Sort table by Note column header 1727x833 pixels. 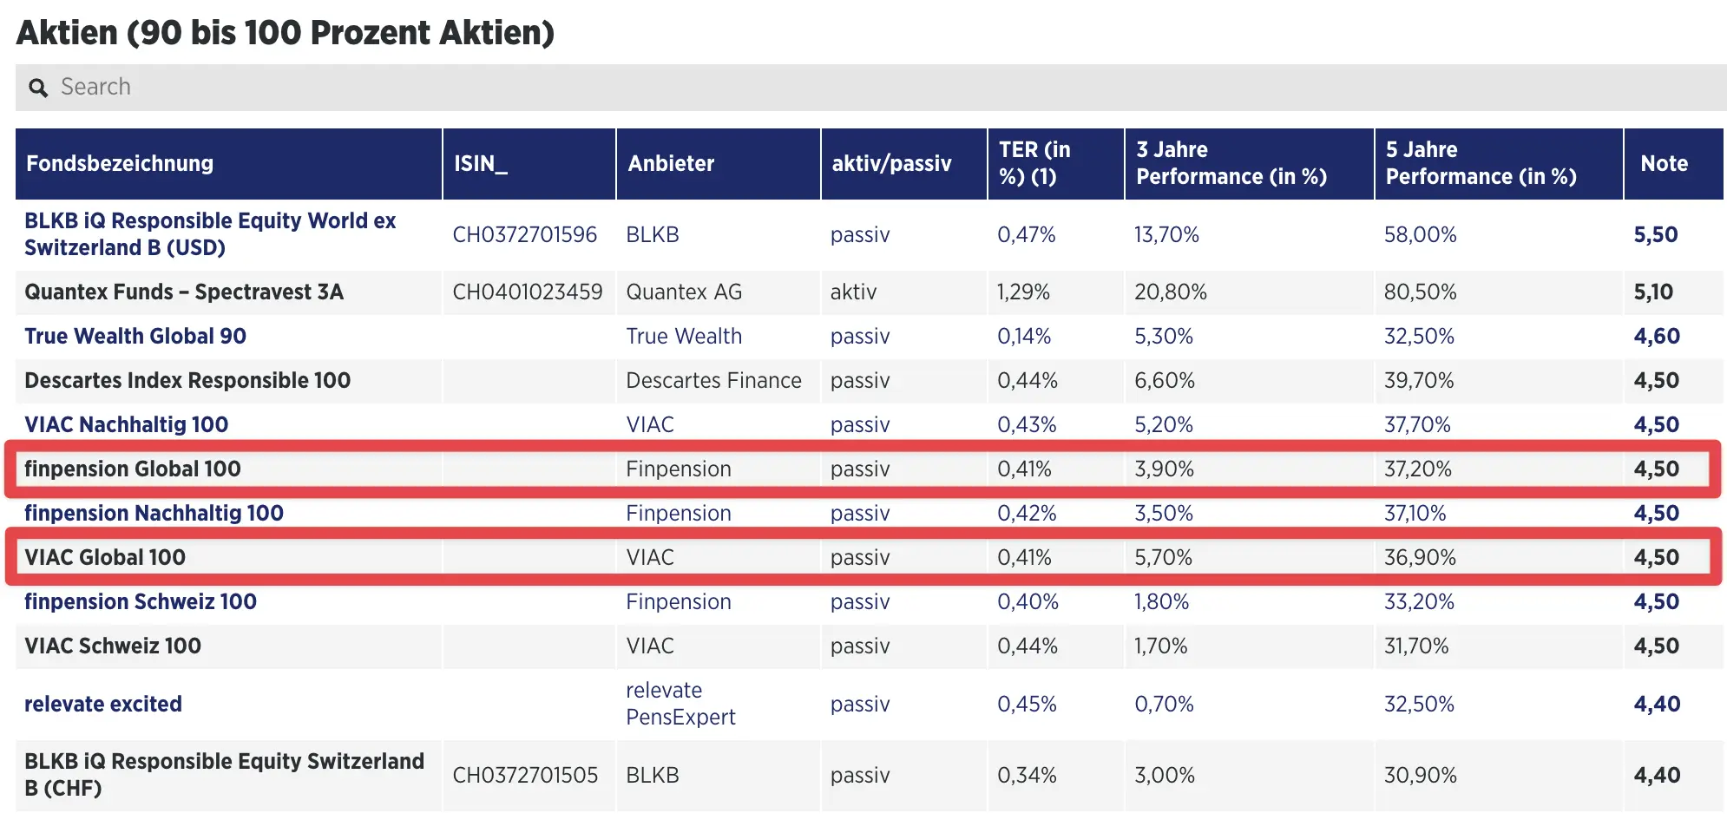(x=1664, y=163)
